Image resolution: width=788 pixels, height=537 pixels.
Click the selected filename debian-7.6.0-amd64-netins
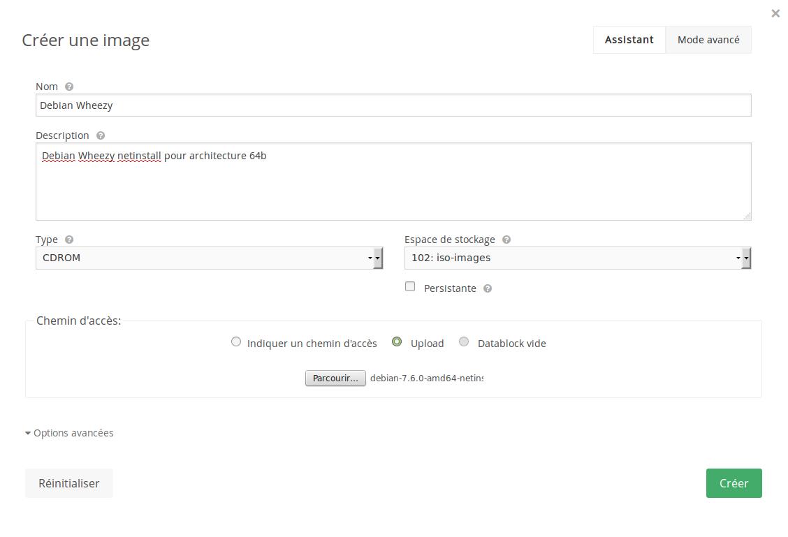[427, 378]
